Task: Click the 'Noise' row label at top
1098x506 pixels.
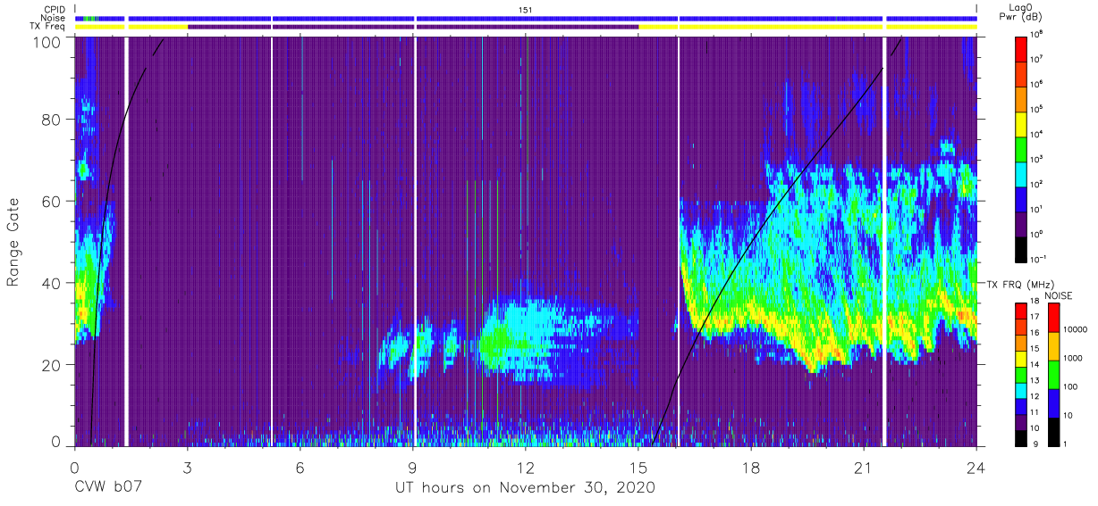Action: 55,19
